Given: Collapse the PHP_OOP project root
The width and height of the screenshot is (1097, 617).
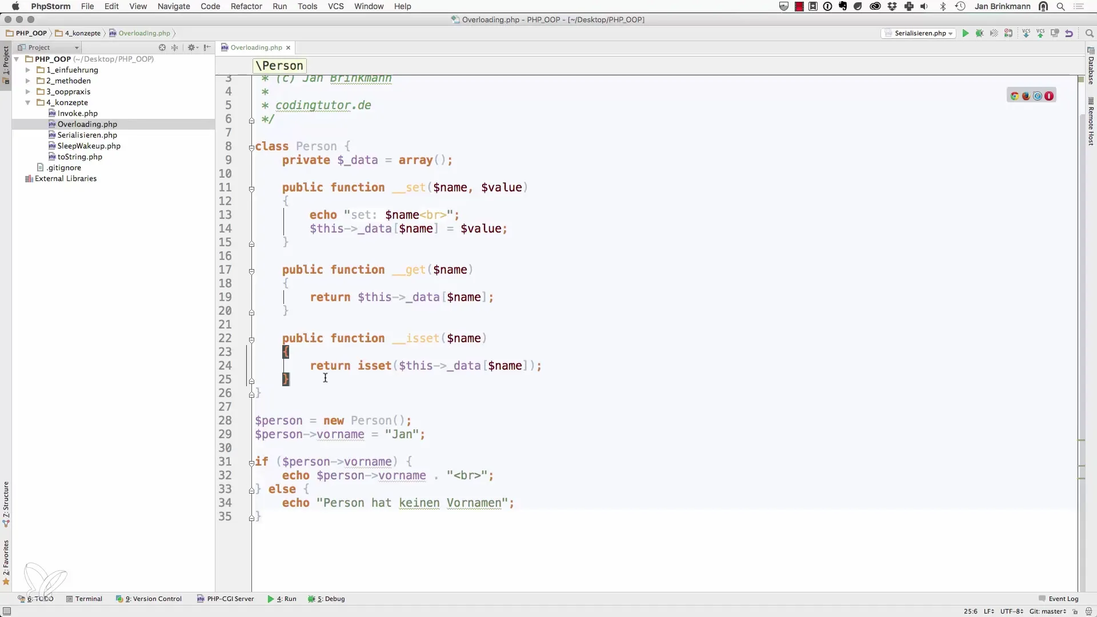Looking at the screenshot, I should point(17,59).
